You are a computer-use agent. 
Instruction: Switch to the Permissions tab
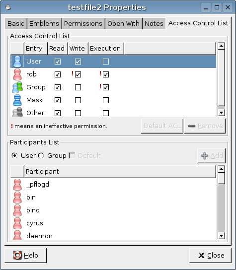click(83, 24)
